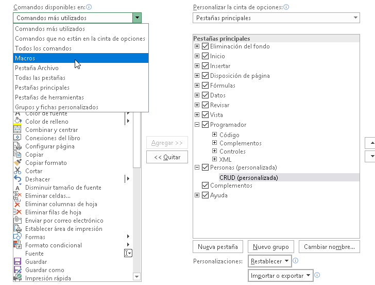Click the Quitar button
The image size is (375, 285).
167,157
